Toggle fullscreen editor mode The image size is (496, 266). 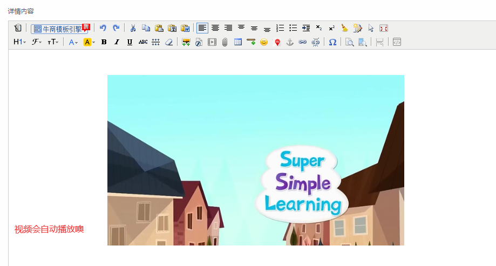pyautogui.click(x=384, y=28)
